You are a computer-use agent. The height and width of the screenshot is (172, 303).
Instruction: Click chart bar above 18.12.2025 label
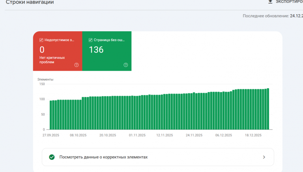click(x=253, y=109)
